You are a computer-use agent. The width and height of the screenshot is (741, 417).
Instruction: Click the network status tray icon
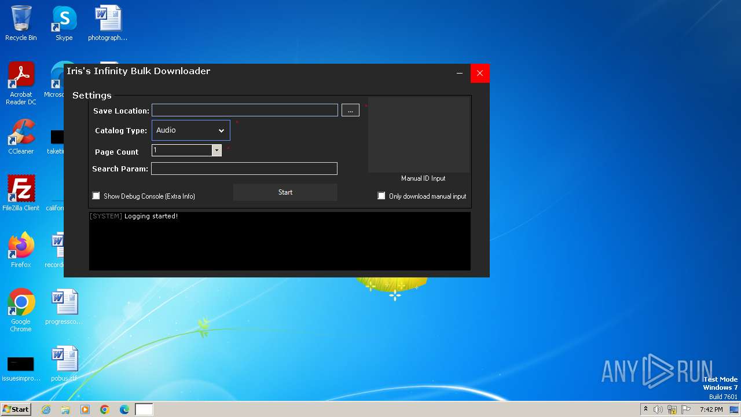(x=672, y=409)
